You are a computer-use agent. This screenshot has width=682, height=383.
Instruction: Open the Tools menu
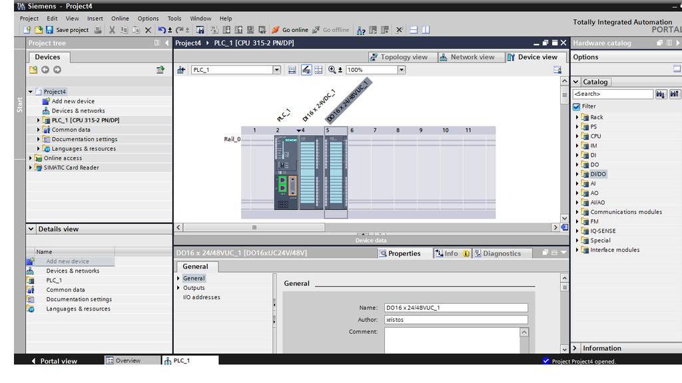(174, 18)
